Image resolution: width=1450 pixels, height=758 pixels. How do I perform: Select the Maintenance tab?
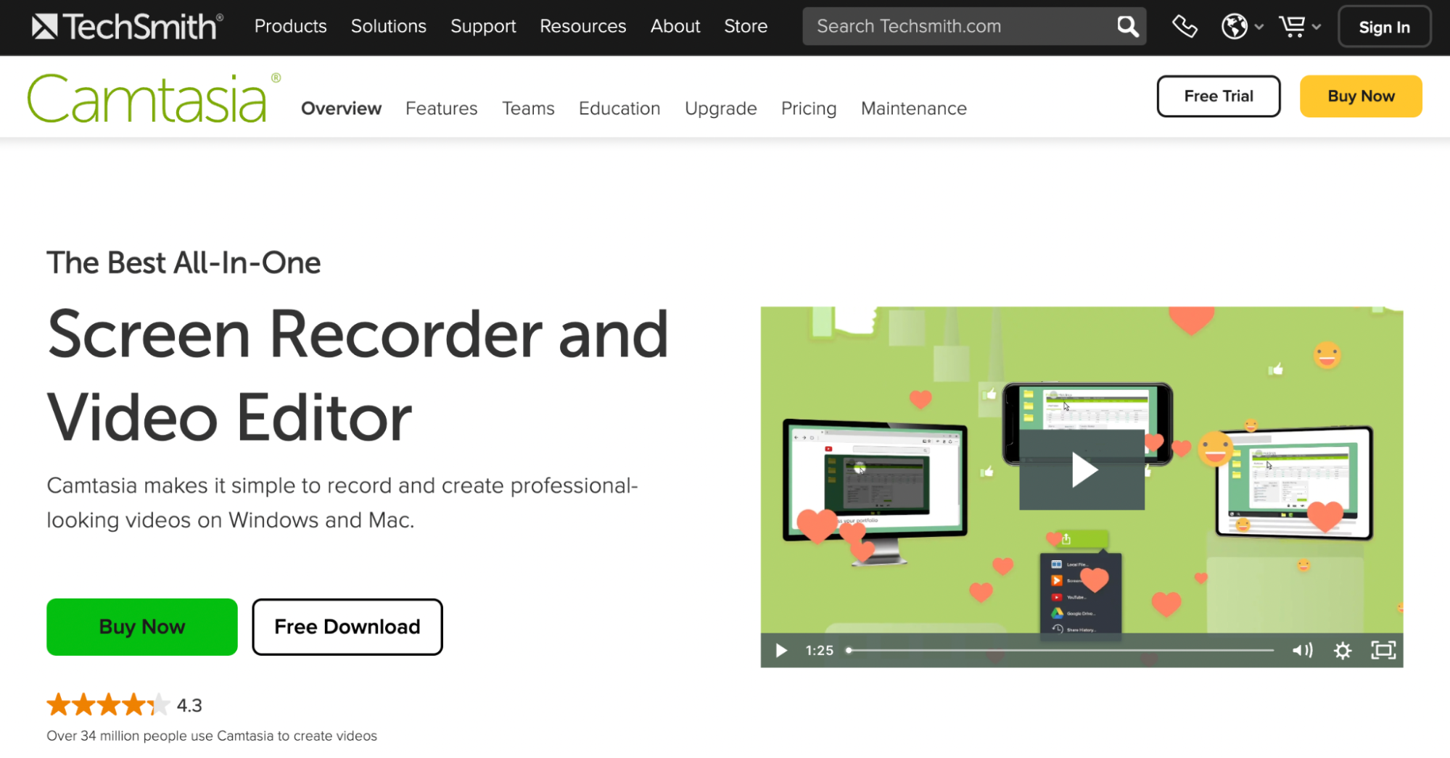913,108
